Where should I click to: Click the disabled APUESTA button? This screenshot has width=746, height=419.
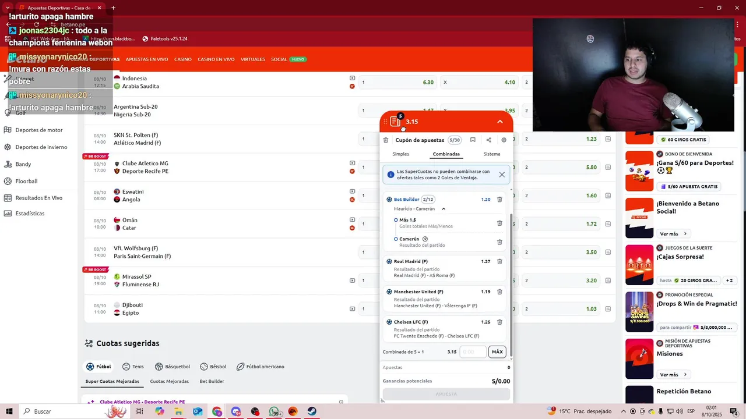click(x=446, y=394)
